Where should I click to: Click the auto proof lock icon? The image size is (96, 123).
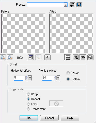pyautogui.click(x=76, y=57)
